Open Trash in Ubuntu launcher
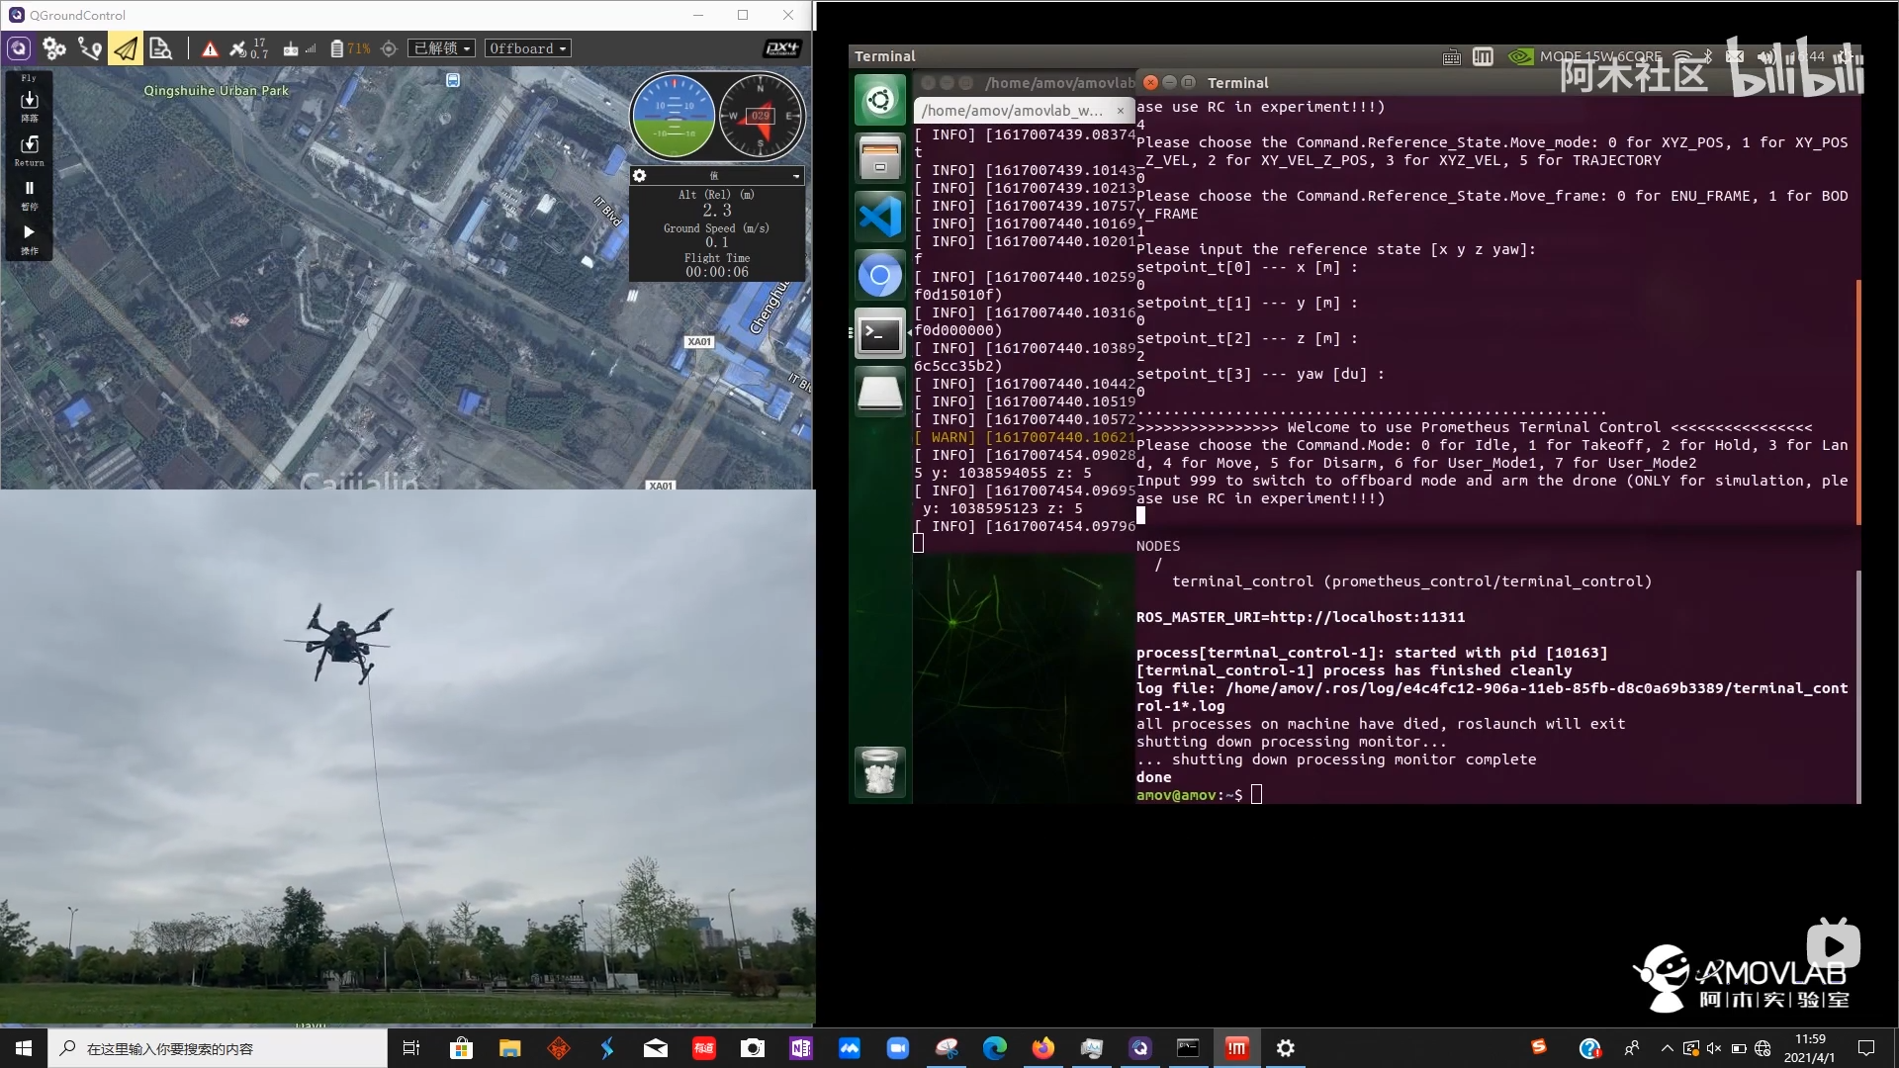The height and width of the screenshot is (1068, 1899). [x=879, y=771]
